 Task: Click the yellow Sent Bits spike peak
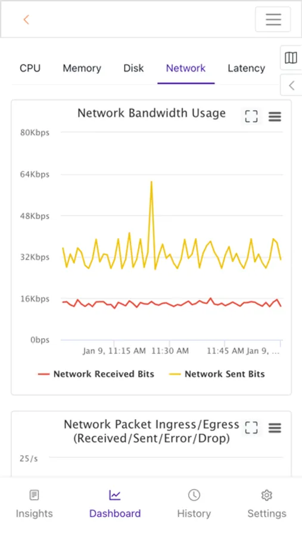tap(151, 182)
